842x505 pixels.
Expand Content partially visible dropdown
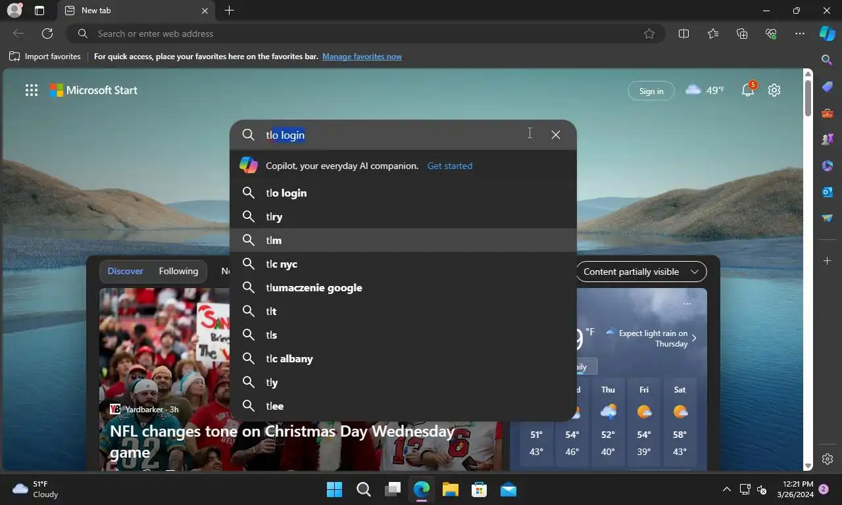click(641, 272)
